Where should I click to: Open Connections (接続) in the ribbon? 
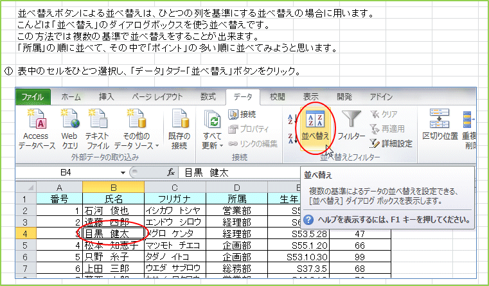point(242,114)
